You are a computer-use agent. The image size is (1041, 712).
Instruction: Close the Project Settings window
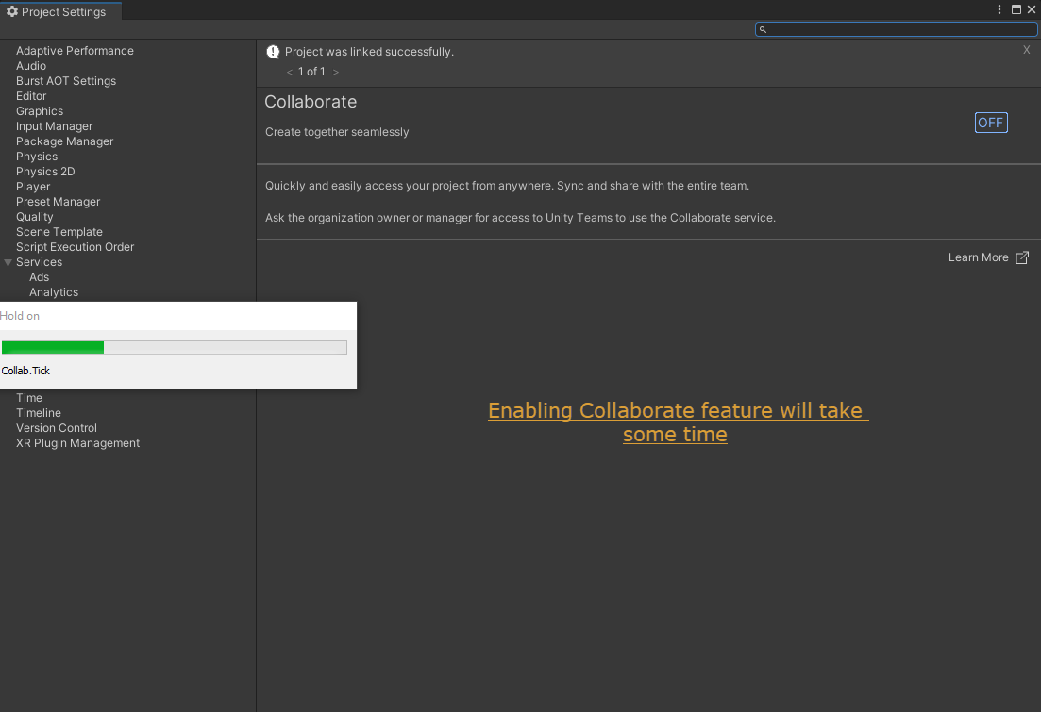[1031, 9]
